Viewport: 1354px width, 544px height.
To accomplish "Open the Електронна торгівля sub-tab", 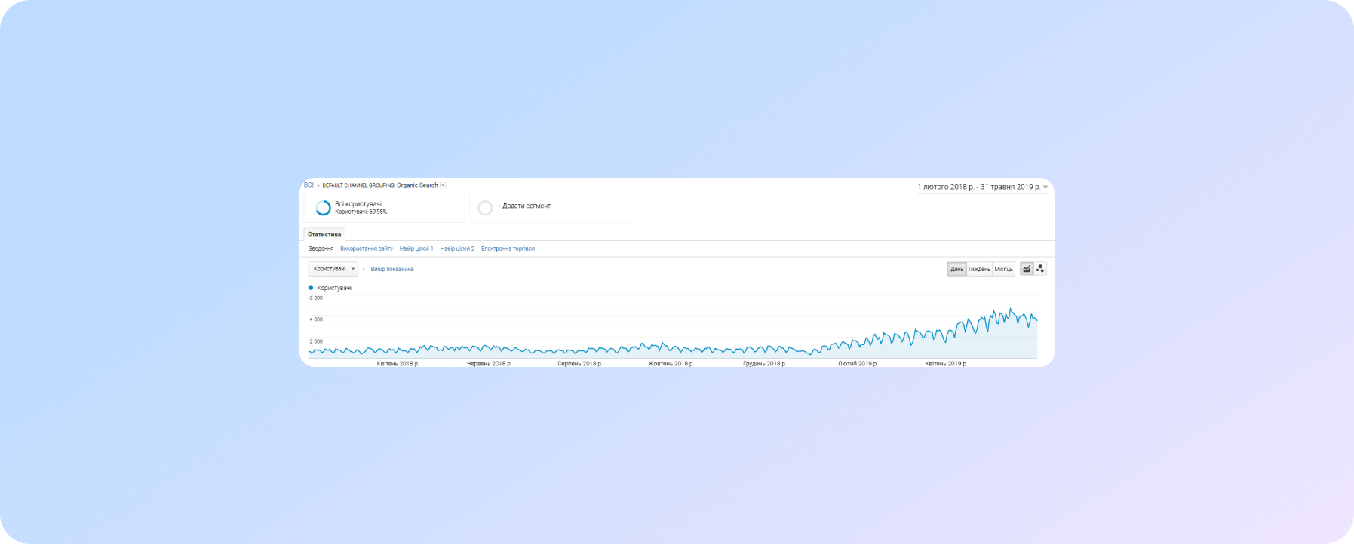I will point(508,249).
